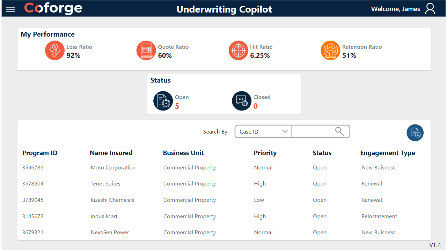
Task: Click the Engagement Type column header
Action: click(x=388, y=153)
